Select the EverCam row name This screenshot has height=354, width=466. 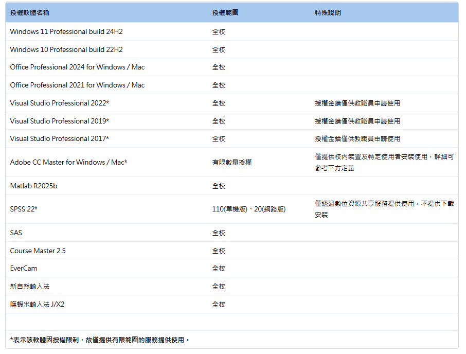tap(24, 269)
